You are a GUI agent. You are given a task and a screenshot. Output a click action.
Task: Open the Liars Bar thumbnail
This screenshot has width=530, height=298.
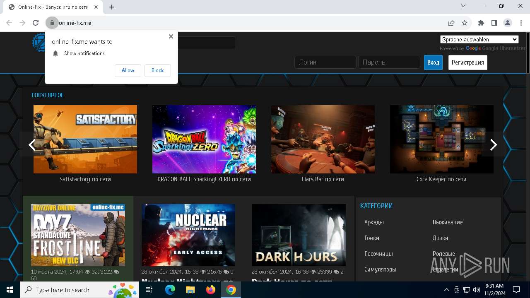323,139
